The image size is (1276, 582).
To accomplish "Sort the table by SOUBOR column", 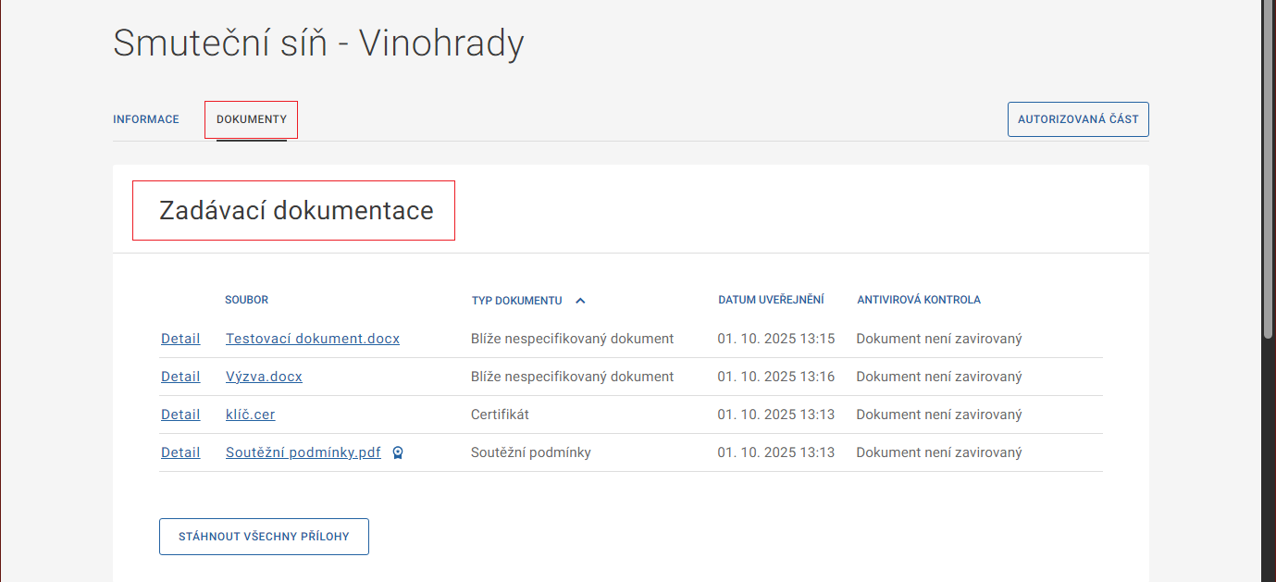I will click(x=246, y=300).
